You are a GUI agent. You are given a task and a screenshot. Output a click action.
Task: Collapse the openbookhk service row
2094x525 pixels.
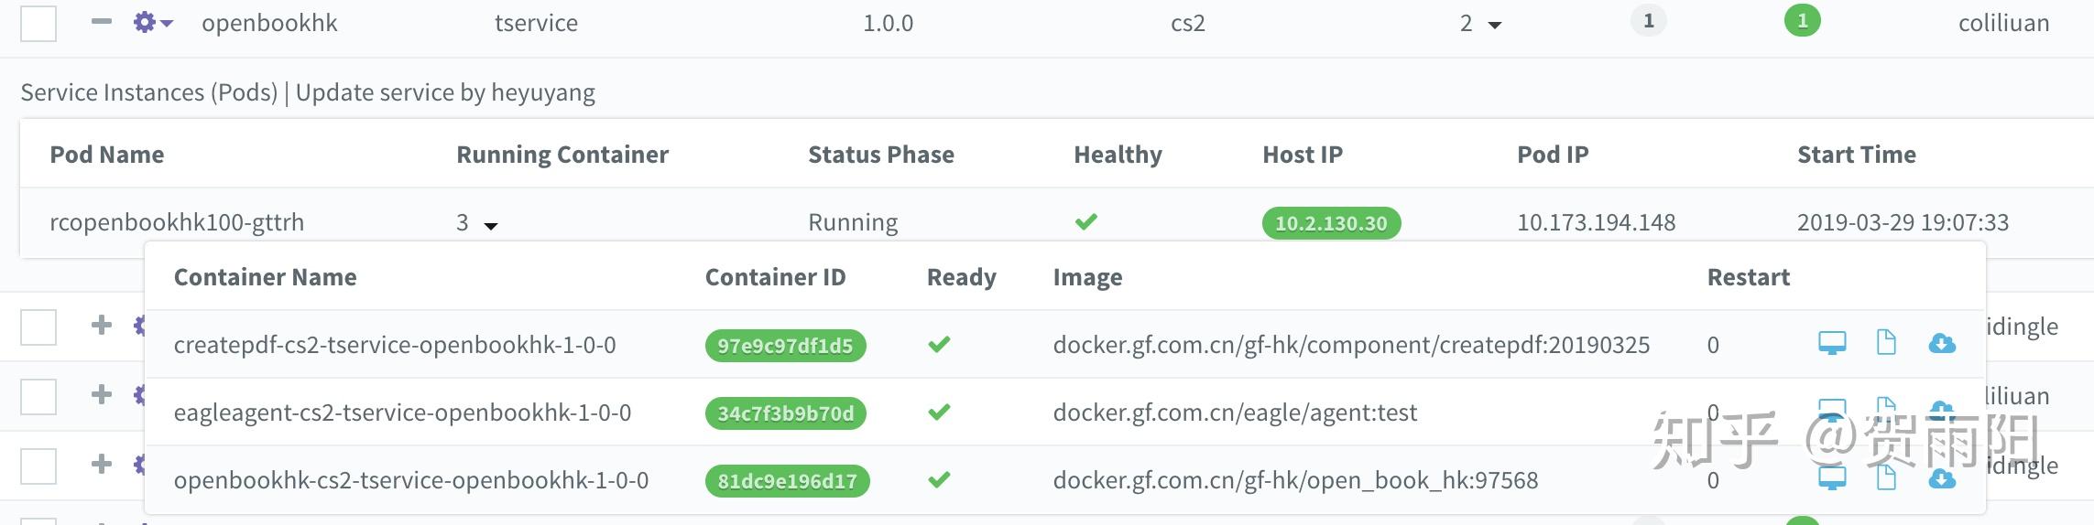pyautogui.click(x=102, y=22)
